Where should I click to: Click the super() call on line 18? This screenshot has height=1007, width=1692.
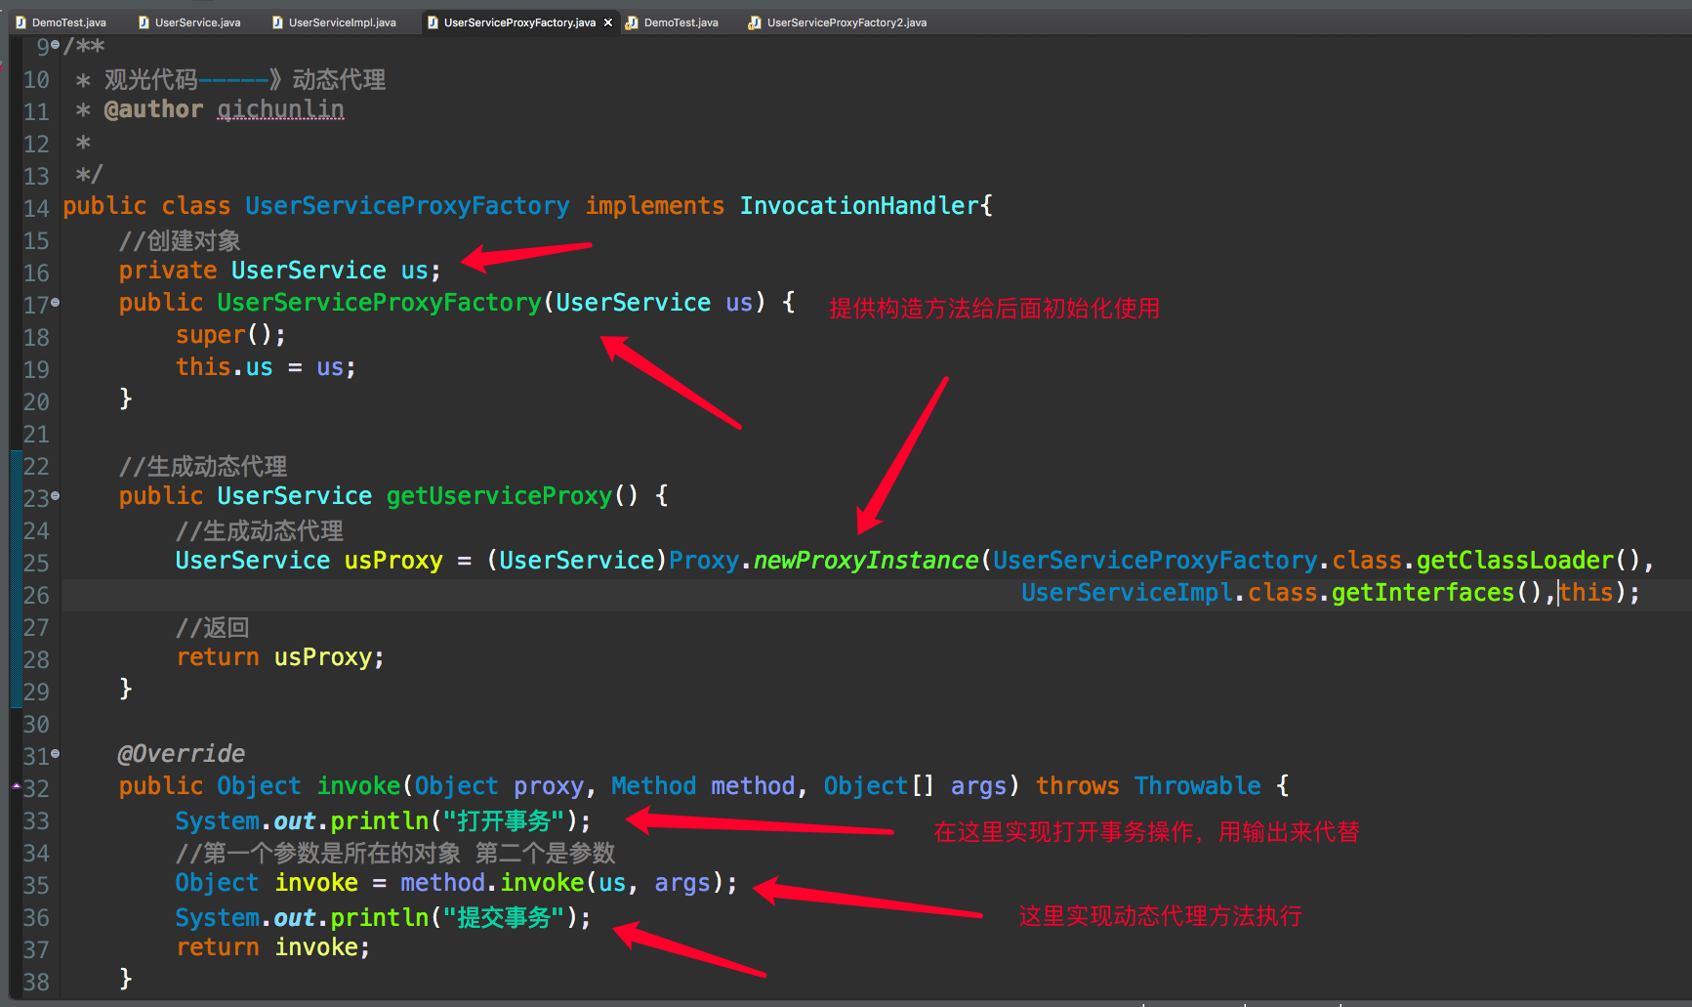pos(230,335)
